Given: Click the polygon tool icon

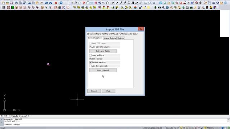Looking at the screenshot, I should [x=108, y=3].
